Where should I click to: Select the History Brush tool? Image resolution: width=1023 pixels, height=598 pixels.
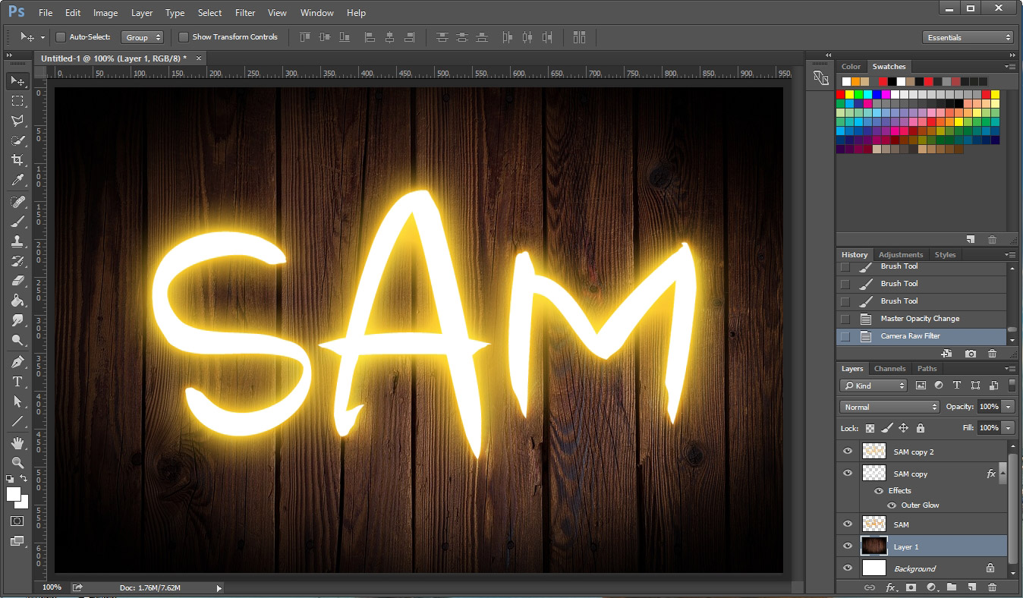click(17, 261)
